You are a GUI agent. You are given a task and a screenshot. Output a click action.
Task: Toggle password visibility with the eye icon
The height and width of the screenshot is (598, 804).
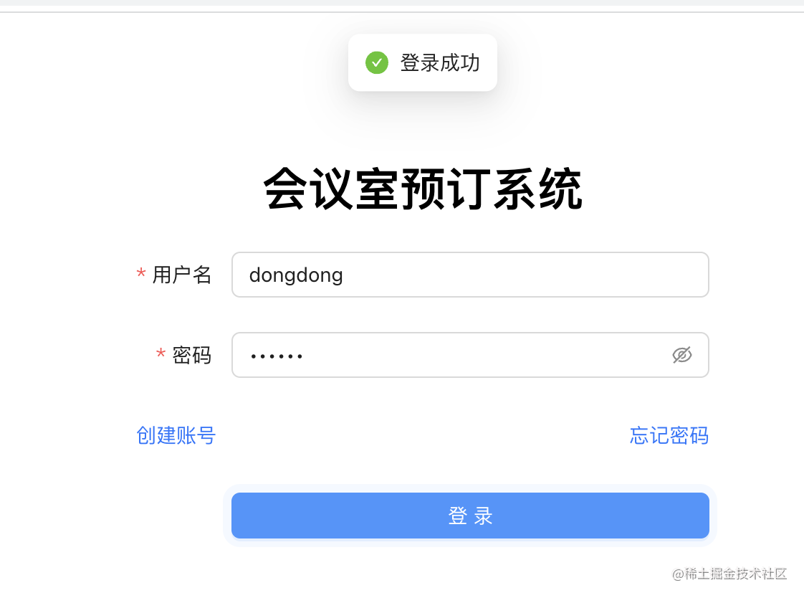pyautogui.click(x=681, y=355)
